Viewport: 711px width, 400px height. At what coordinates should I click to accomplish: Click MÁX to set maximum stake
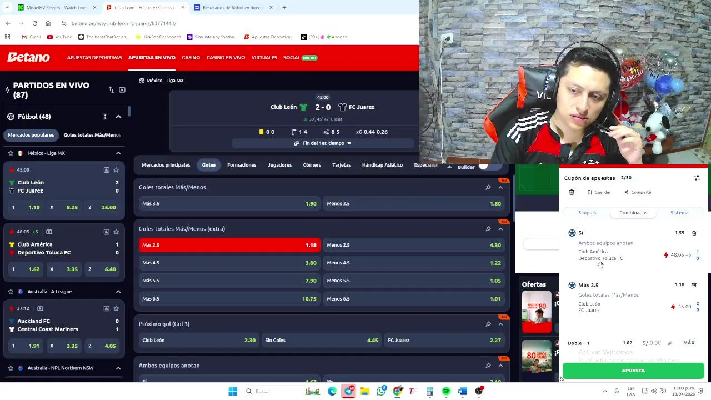[x=689, y=343]
